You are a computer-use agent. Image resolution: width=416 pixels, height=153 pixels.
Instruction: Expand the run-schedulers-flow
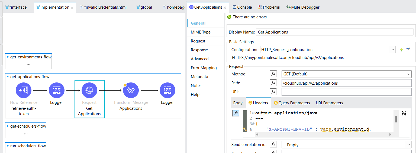tap(8, 146)
